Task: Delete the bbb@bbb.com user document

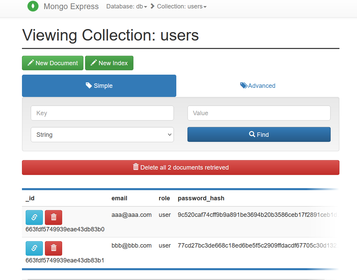Action: tap(53, 248)
